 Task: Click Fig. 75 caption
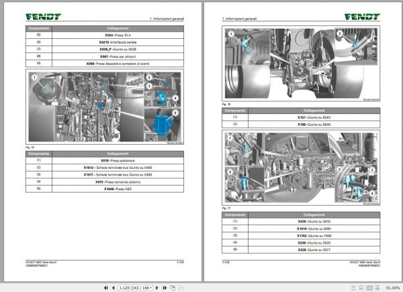pos(30,147)
